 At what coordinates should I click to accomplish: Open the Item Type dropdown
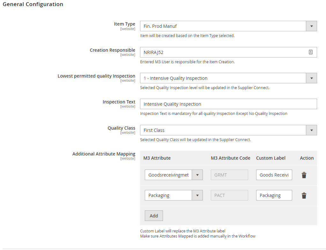(228, 26)
